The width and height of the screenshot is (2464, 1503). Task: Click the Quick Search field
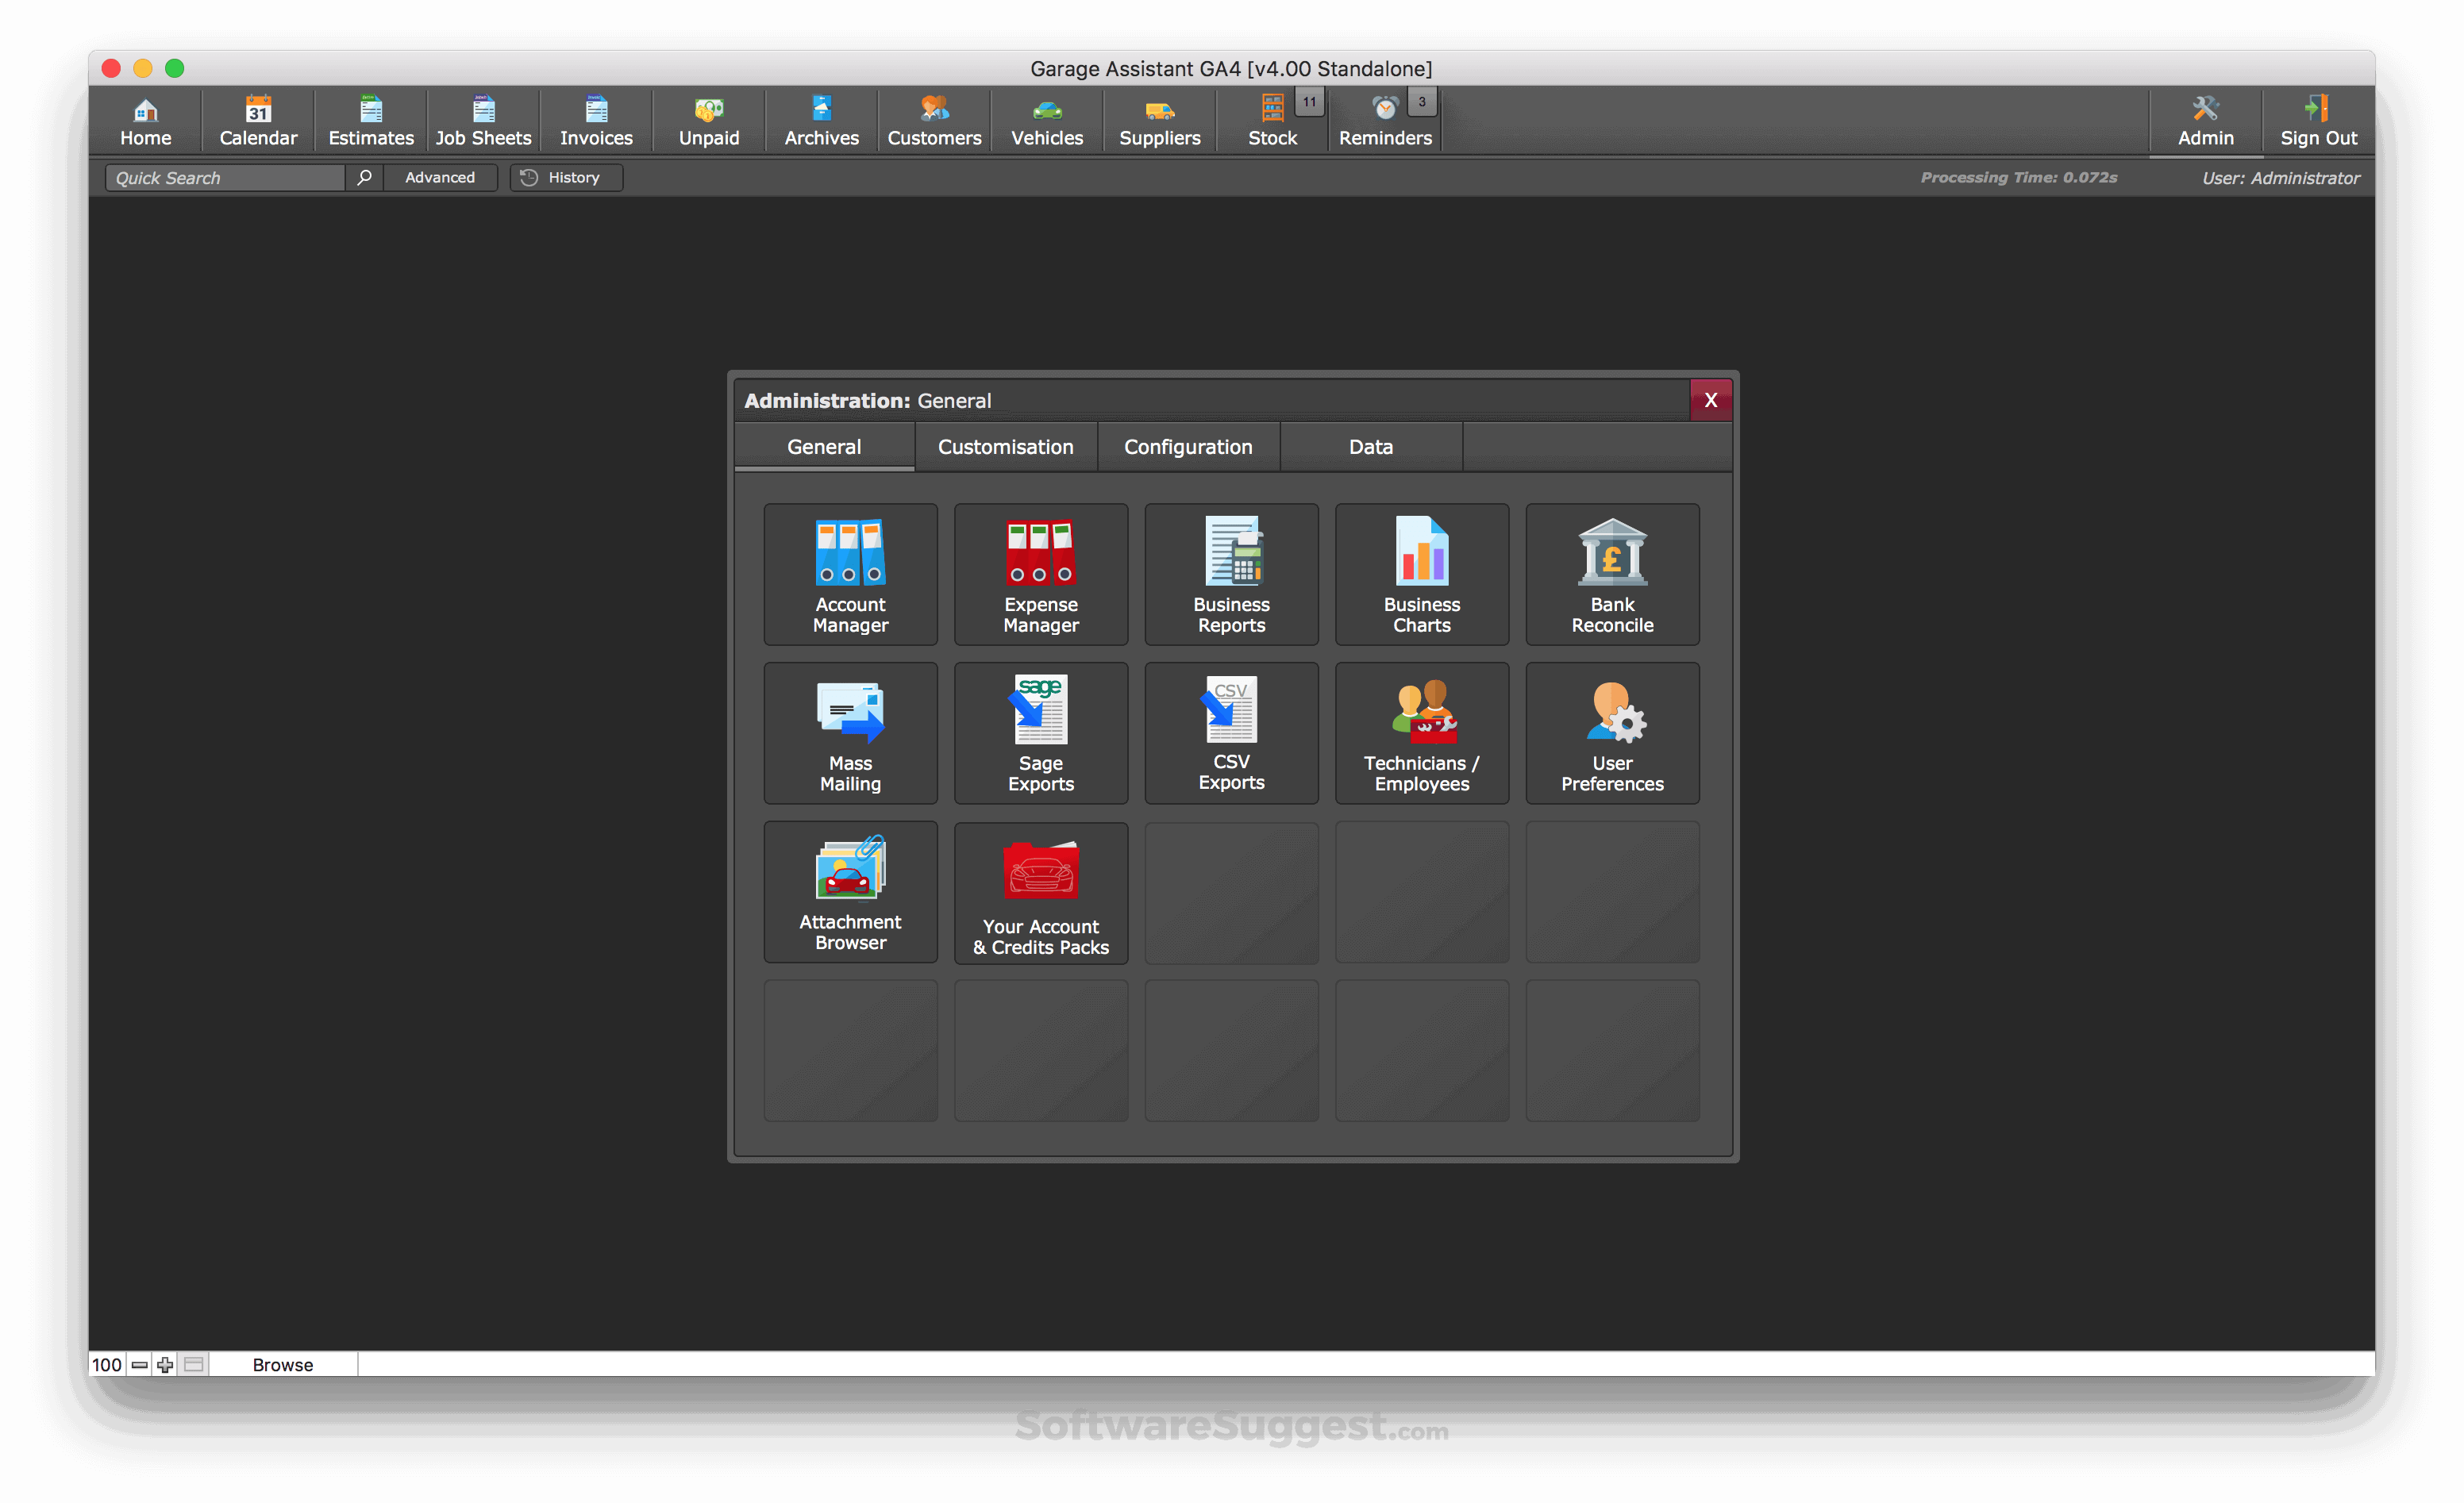coord(225,177)
